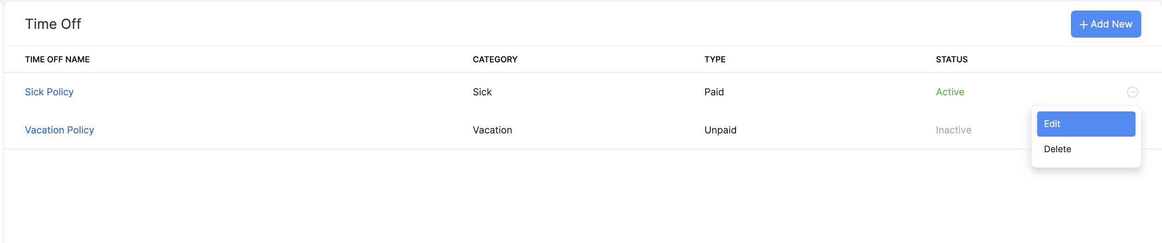The width and height of the screenshot is (1162, 243).
Task: Open the Sick Policy link
Action: [49, 92]
